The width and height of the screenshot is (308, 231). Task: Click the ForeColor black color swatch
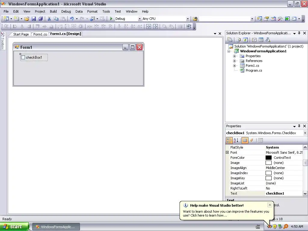click(x=269, y=158)
